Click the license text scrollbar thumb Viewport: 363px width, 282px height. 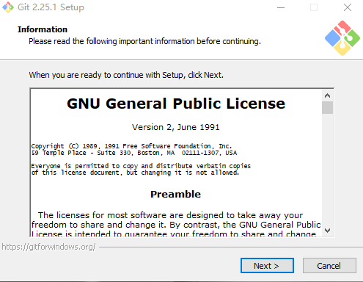328,108
